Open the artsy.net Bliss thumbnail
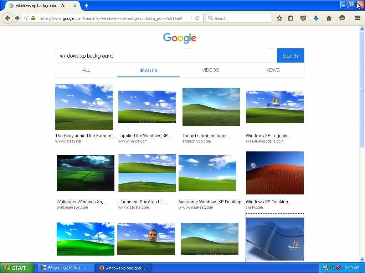 84,107
